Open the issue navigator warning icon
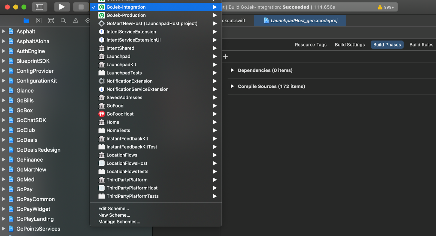Screen dimensions: 436x236 (x=76, y=20)
